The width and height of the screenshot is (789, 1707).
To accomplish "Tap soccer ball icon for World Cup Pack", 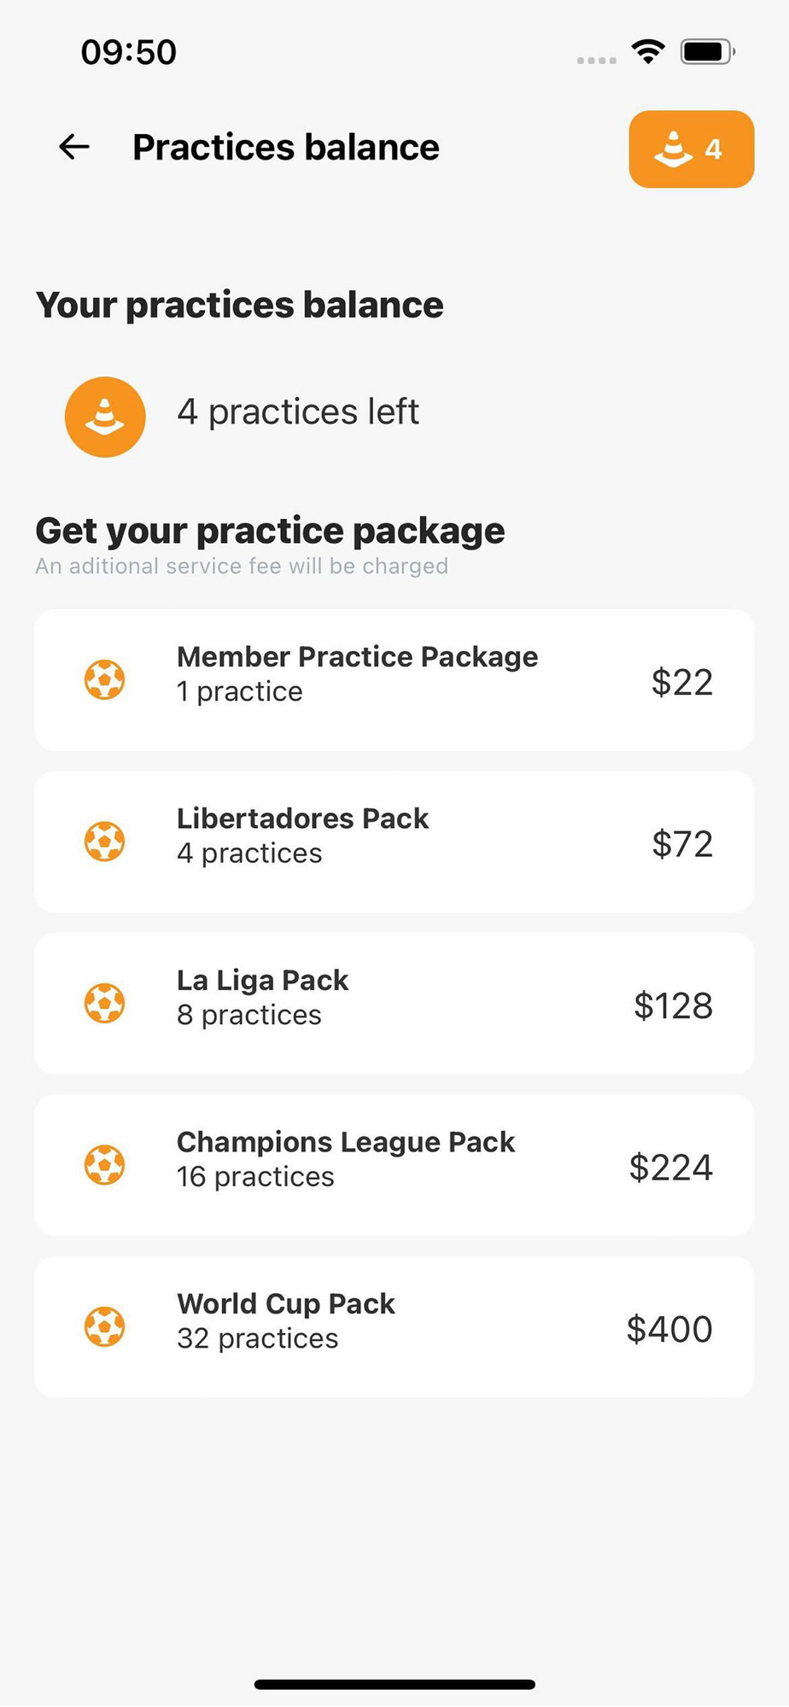I will [x=105, y=1326].
